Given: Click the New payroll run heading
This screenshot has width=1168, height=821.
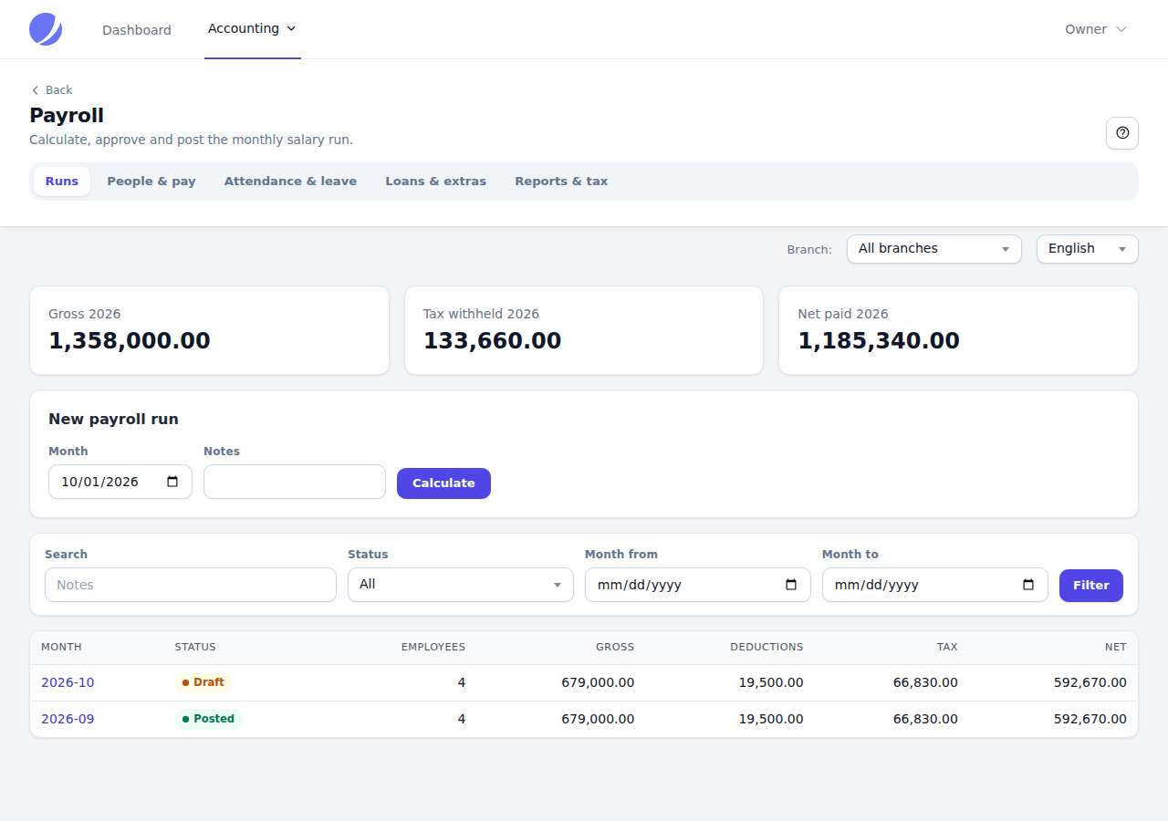Looking at the screenshot, I should click(113, 420).
